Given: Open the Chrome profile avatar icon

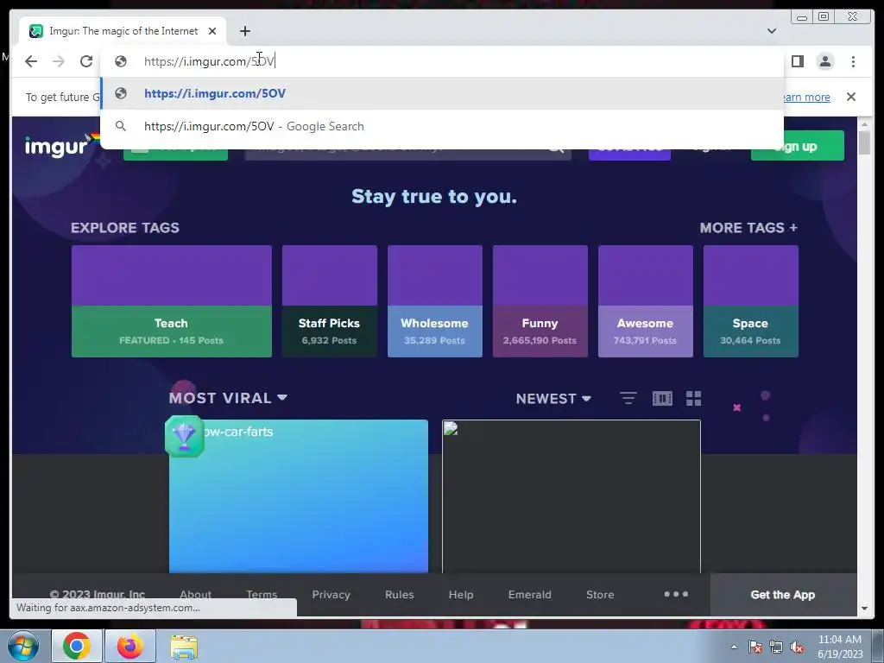Looking at the screenshot, I should [824, 61].
